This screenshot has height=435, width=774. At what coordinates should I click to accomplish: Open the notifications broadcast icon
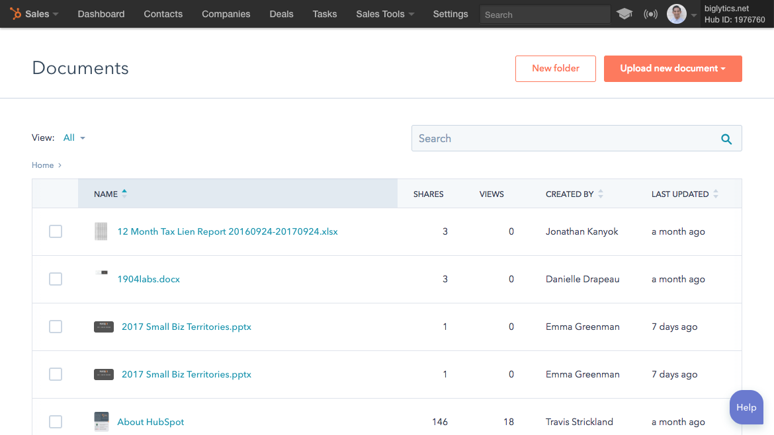coord(650,13)
